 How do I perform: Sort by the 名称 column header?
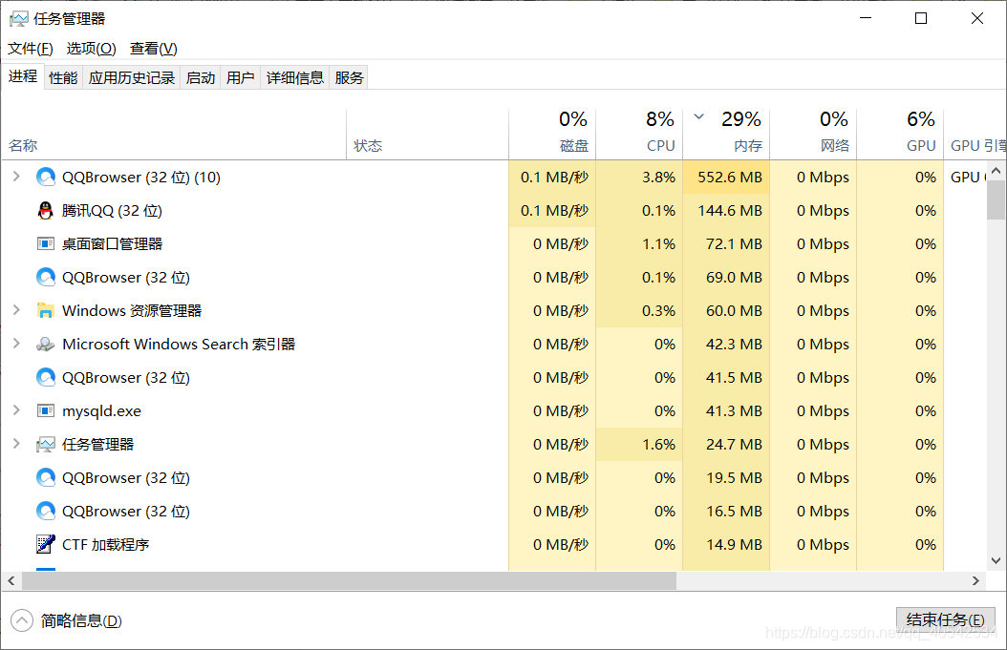pos(173,135)
